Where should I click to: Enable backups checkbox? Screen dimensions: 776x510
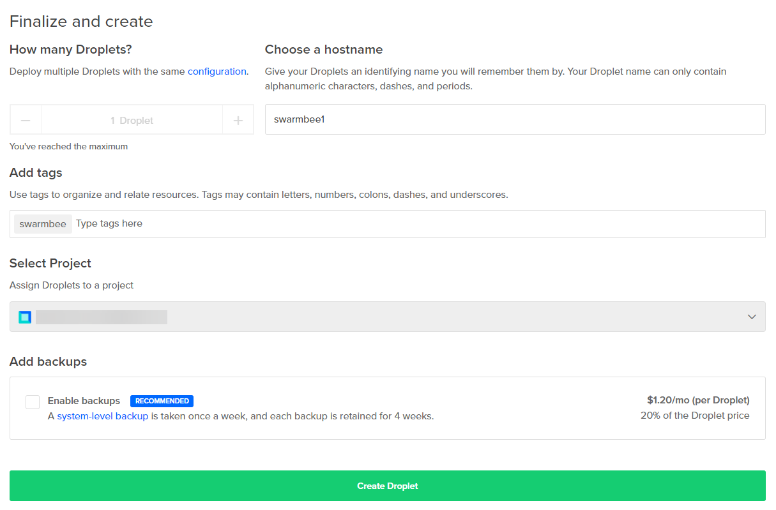(x=33, y=401)
